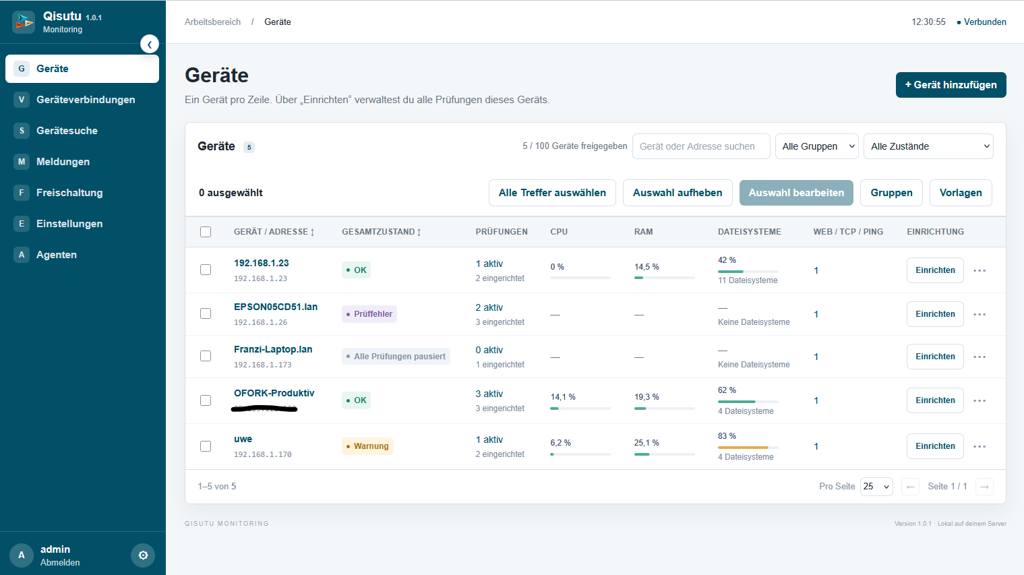The width and height of the screenshot is (1024, 575).
Task: Expand the Alle Gruppen dropdown
Action: [x=817, y=146]
